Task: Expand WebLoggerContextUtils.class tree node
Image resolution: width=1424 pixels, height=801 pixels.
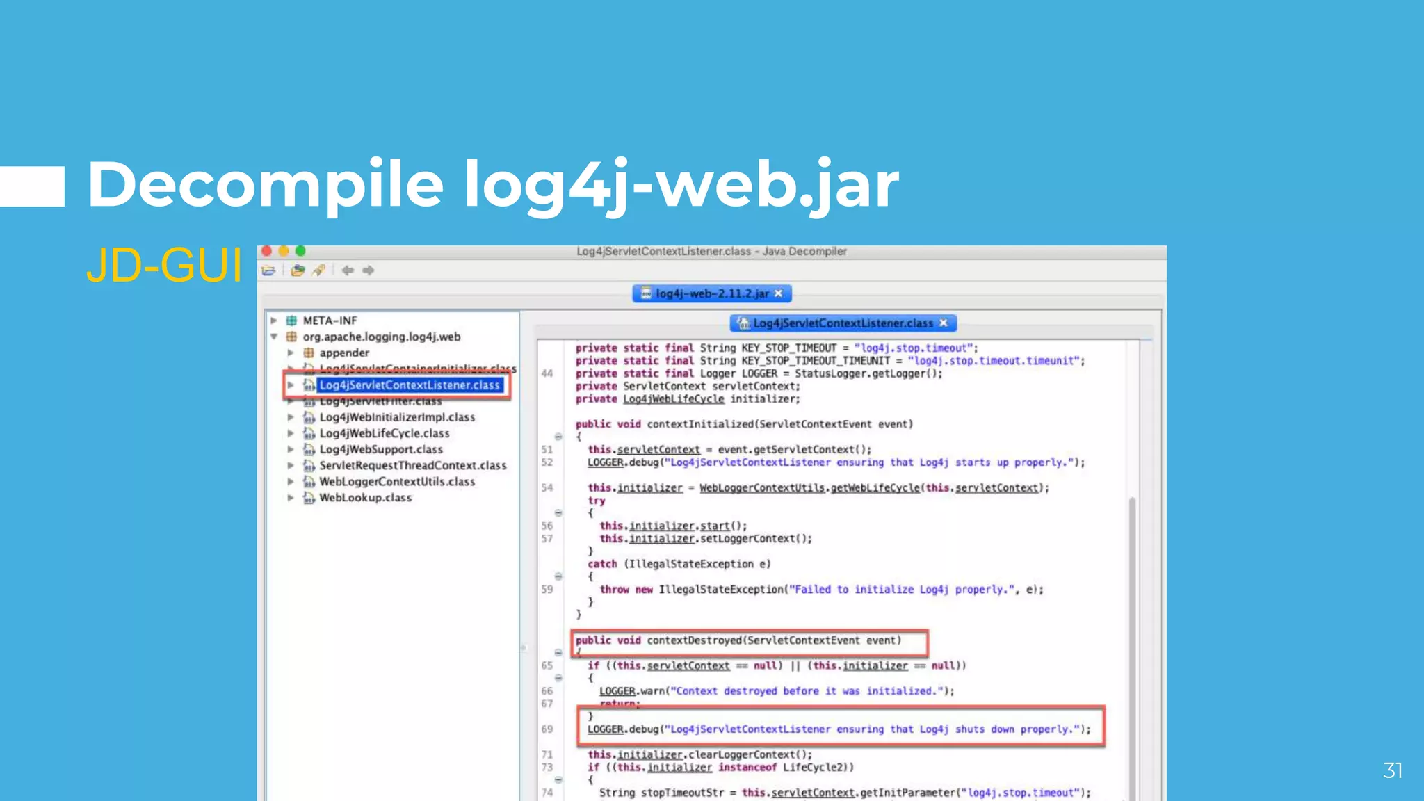Action: point(291,481)
